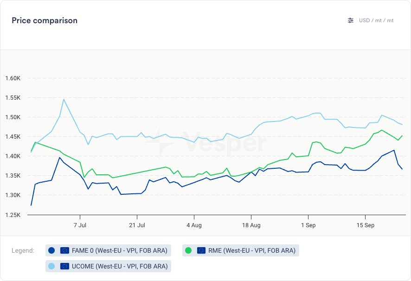Click the Price comparison title
This screenshot has height=281, width=411.
click(x=45, y=20)
